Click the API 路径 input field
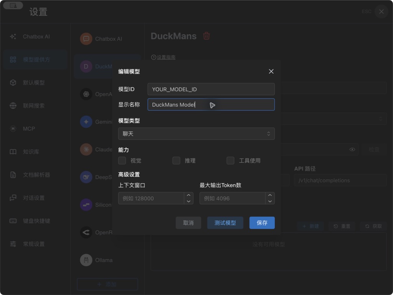The image size is (393, 295). tap(341, 181)
